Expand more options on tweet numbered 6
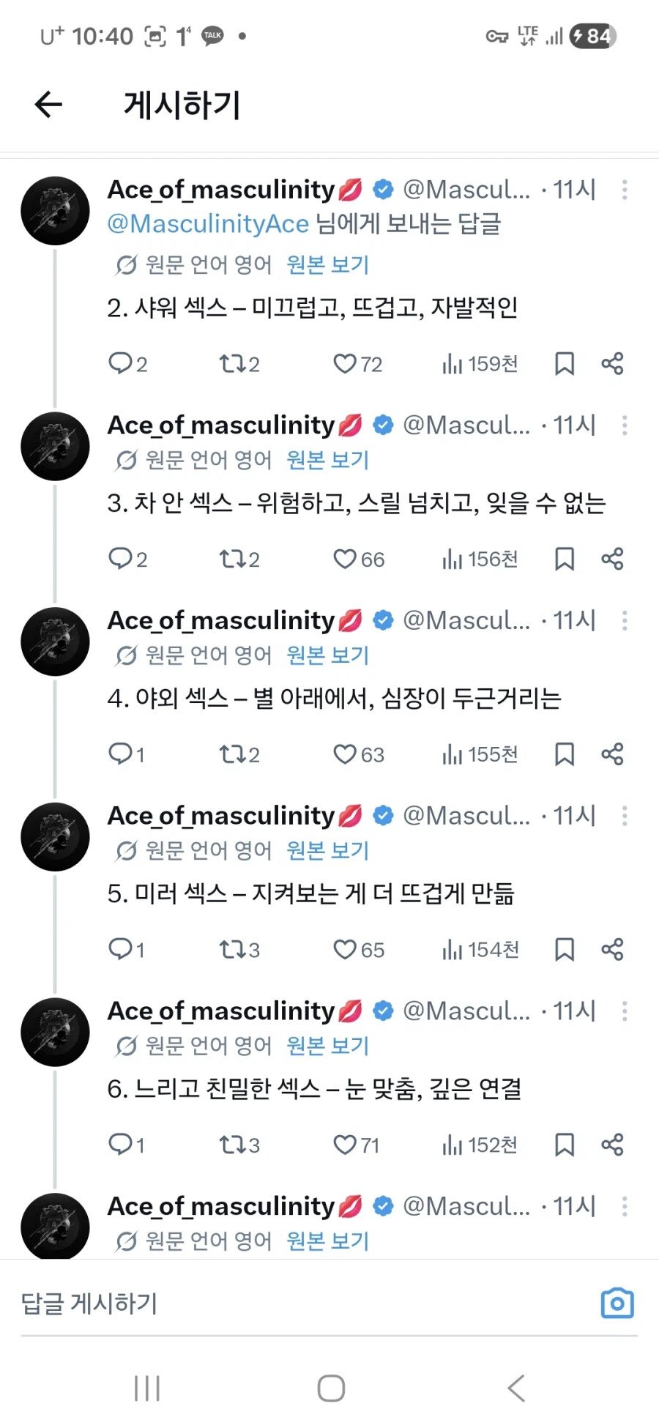 click(625, 1011)
